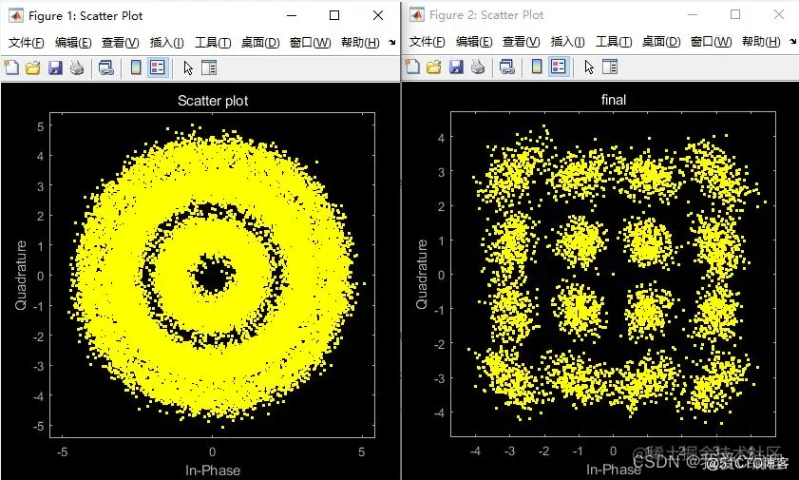799x480 pixels.
Task: Expand Figure 1 menu bar overflow arrow
Action: coord(391,42)
